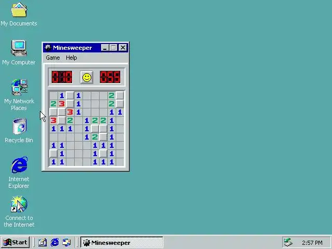Viewport: 332px width, 249px height.
Task: Click the Show Desktop quick launch icon
Action: (43, 242)
